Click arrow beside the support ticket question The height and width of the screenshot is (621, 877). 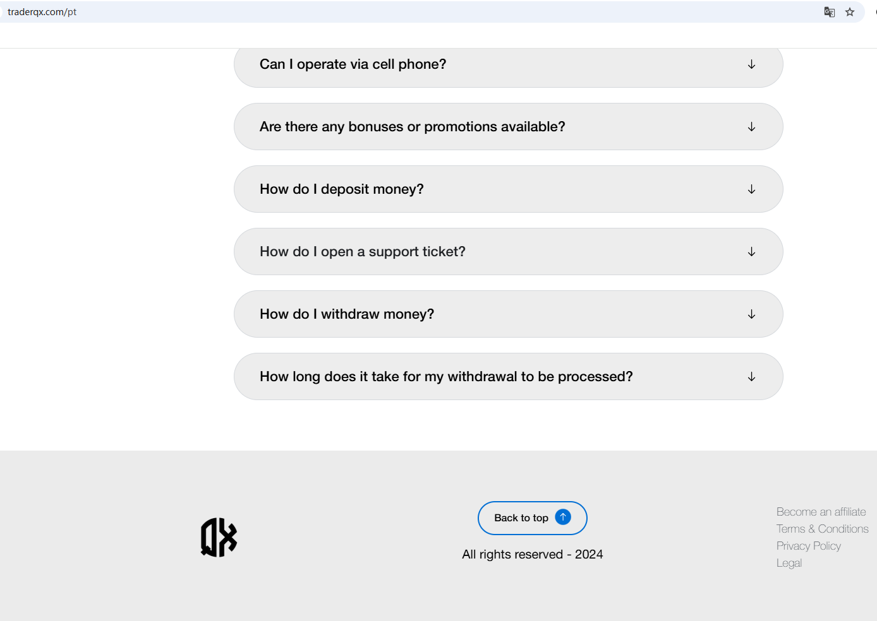point(751,252)
